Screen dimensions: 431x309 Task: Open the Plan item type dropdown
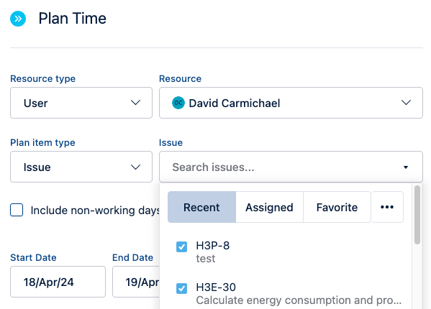[x=81, y=167]
